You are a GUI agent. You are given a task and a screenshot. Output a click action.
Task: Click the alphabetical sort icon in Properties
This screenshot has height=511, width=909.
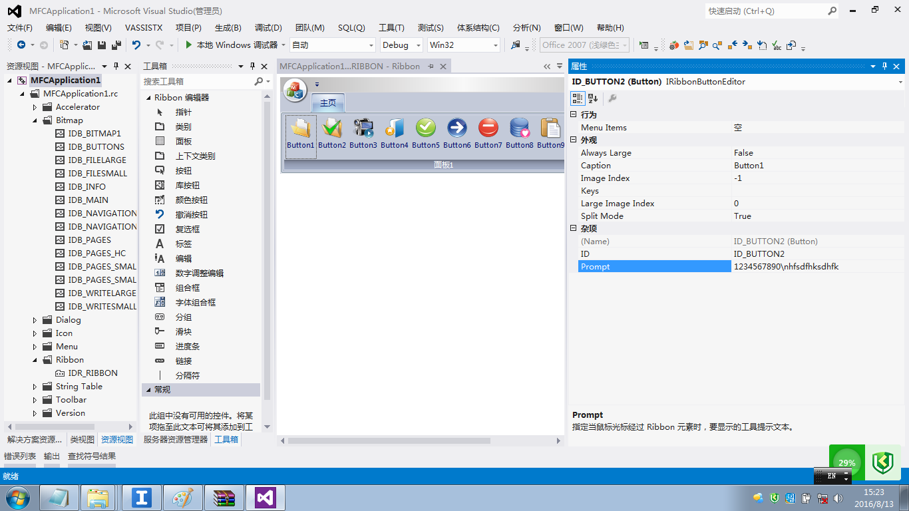[593, 98]
